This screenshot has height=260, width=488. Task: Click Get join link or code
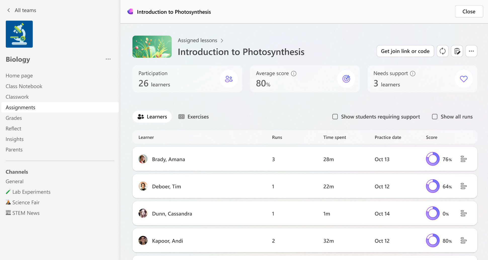(405, 51)
